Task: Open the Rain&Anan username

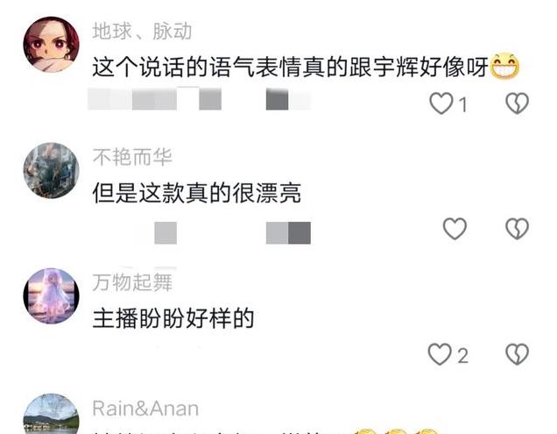Action: point(145,409)
